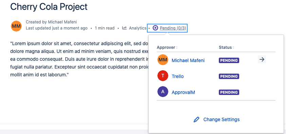Image resolution: width=286 pixels, height=134 pixels.
Task: Click Trello's PENDING status badge
Action: (229, 76)
